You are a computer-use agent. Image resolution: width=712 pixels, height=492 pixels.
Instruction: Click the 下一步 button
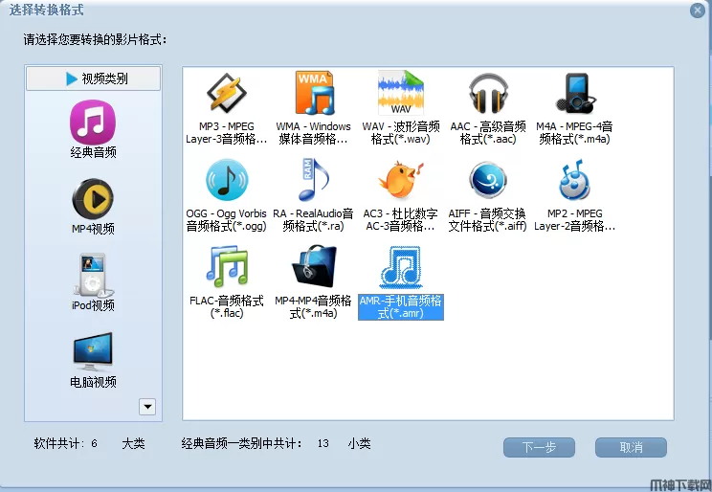[x=539, y=447]
